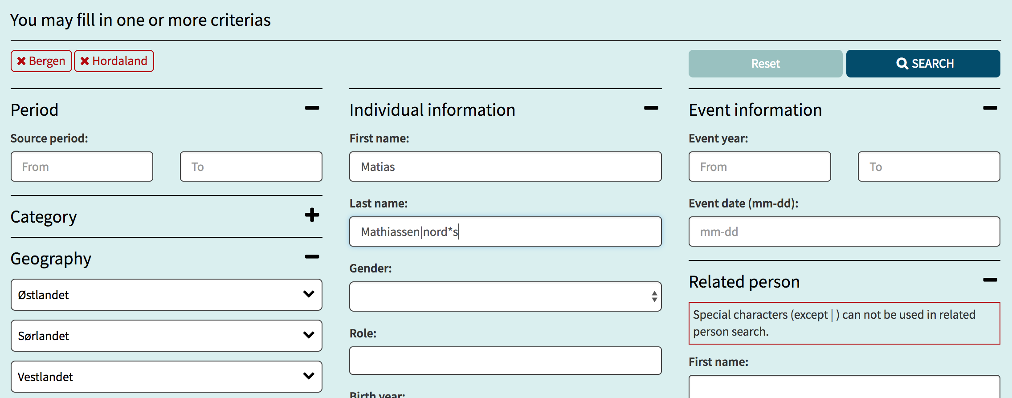Click the Source period To field
Image resolution: width=1012 pixels, height=398 pixels.
tap(251, 167)
